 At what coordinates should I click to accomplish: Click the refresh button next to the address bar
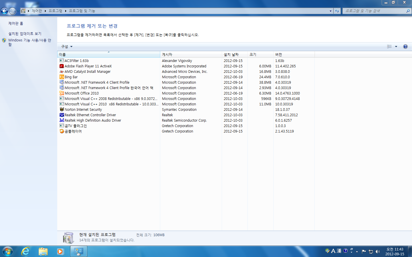(x=337, y=11)
